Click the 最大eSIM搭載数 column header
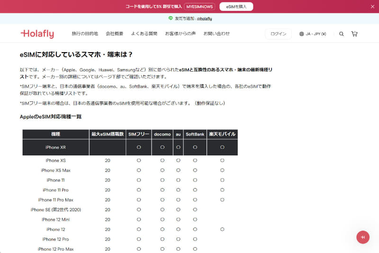 (x=108, y=134)
